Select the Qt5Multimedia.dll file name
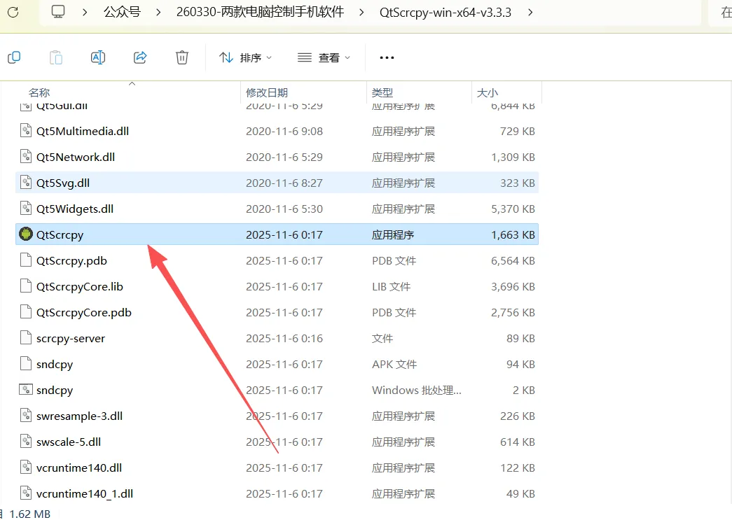 (x=83, y=131)
